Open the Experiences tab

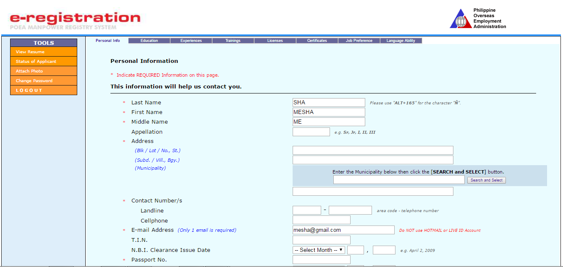pos(191,40)
